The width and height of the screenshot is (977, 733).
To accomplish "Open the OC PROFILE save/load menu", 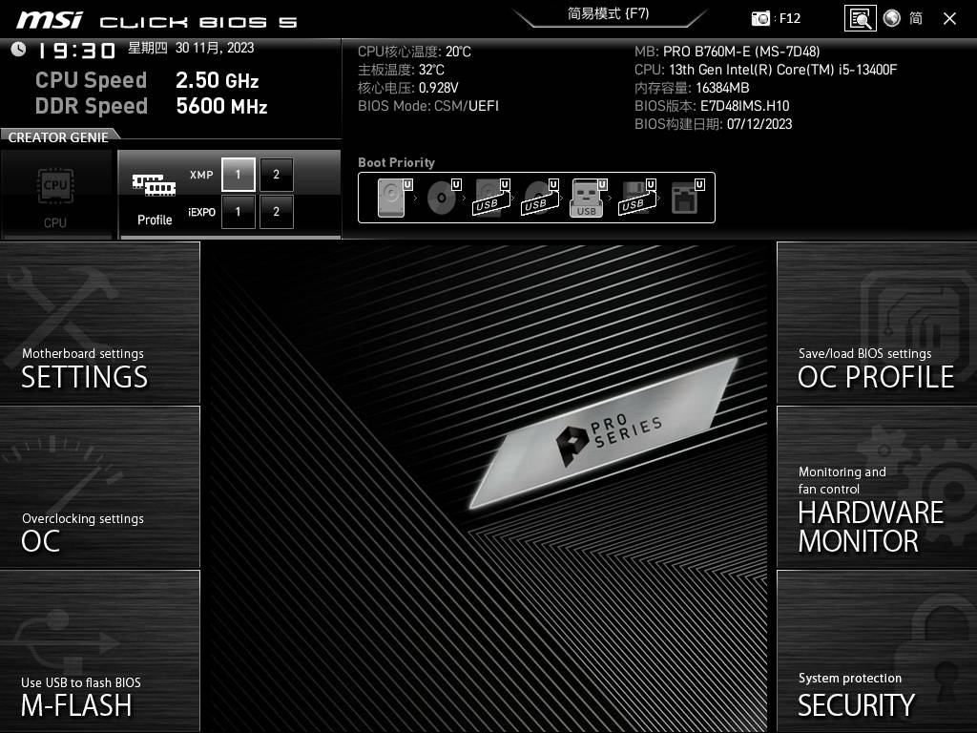I will (x=877, y=323).
